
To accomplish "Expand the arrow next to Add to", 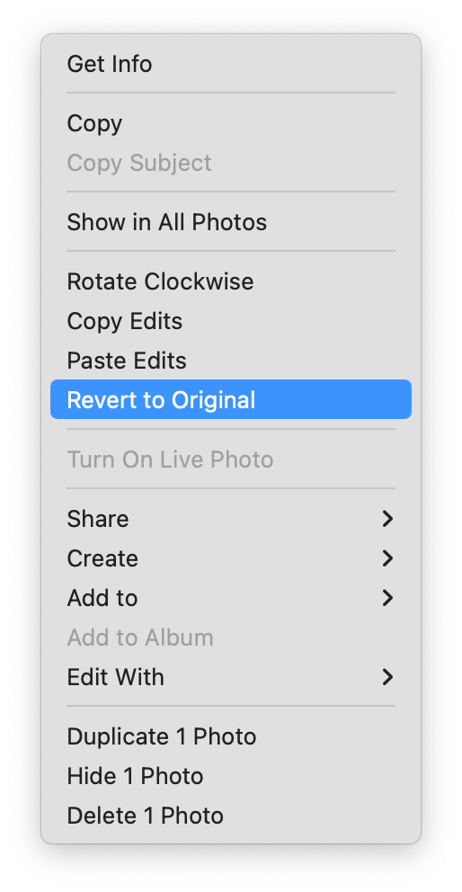I will click(387, 598).
